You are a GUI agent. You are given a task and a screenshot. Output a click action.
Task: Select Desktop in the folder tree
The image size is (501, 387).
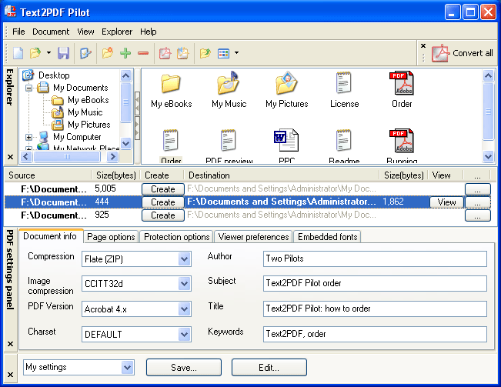coord(54,75)
